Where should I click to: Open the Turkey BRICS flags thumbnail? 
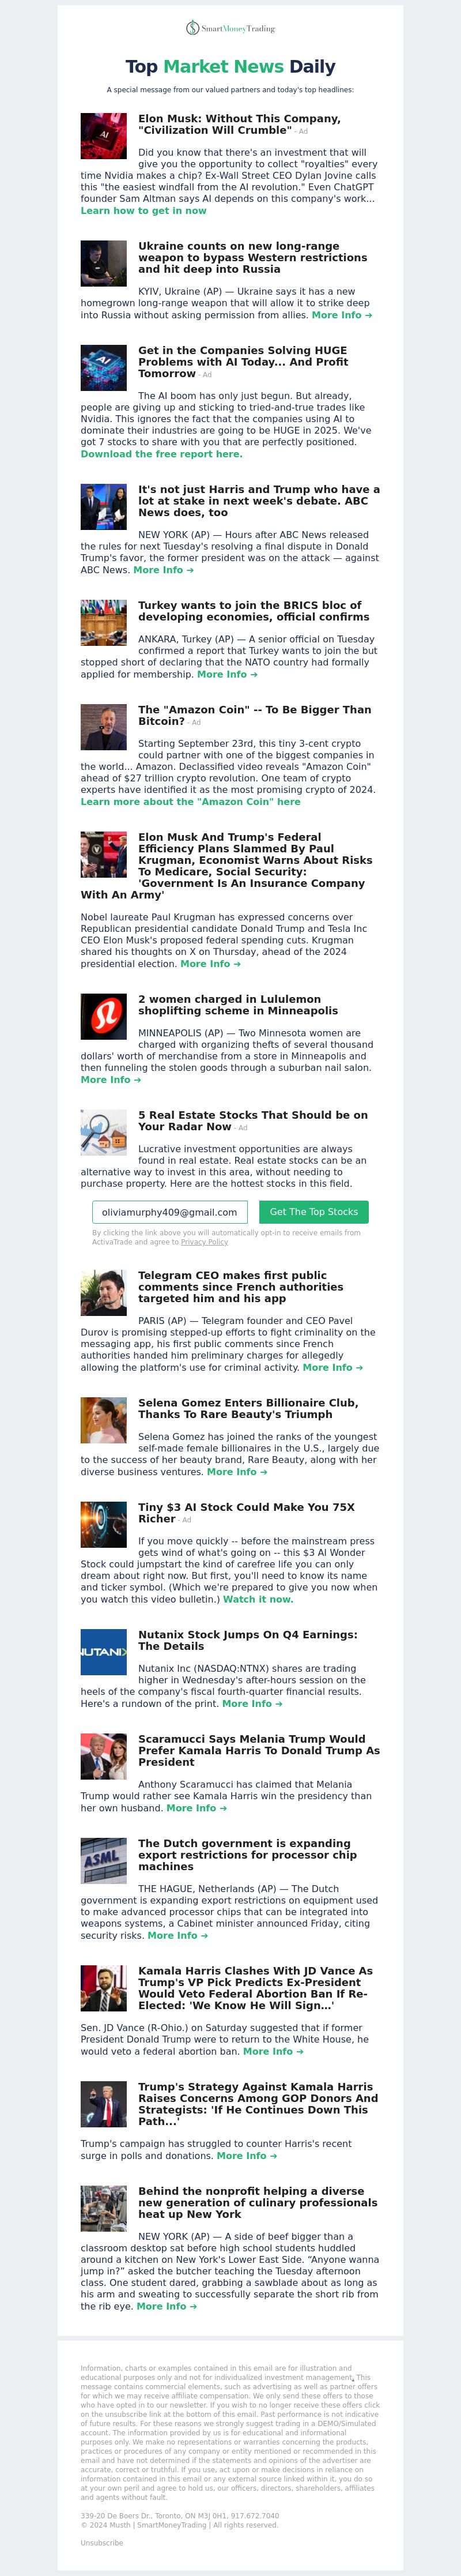pos(103,622)
